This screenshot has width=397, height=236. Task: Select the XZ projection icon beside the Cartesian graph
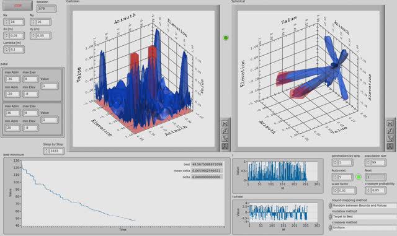pyautogui.click(x=225, y=131)
